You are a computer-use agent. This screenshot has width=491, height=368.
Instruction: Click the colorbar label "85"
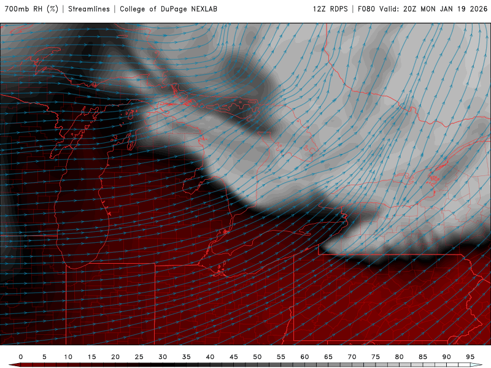pyautogui.click(x=423, y=357)
